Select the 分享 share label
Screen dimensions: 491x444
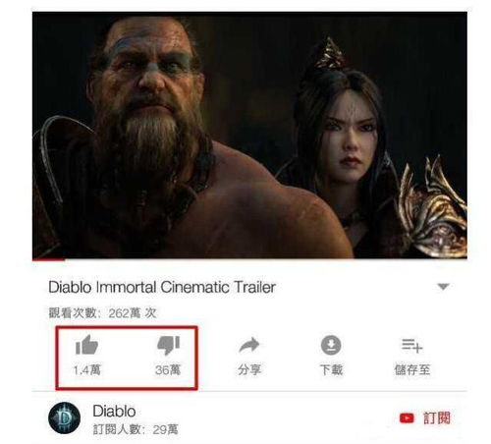249,369
